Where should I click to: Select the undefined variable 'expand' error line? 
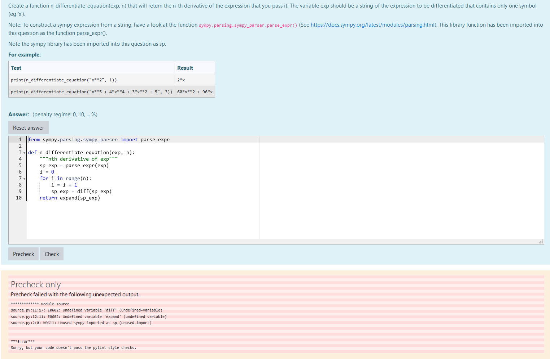pyautogui.click(x=89, y=317)
